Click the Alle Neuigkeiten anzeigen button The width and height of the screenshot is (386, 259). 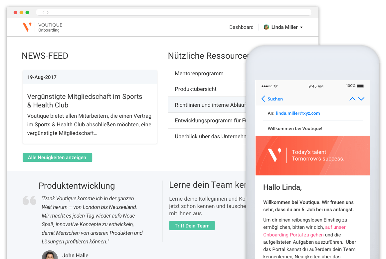pos(57,158)
